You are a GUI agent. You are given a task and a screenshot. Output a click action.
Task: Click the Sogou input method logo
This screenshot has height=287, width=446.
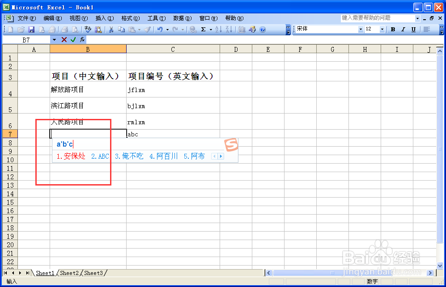click(x=231, y=145)
